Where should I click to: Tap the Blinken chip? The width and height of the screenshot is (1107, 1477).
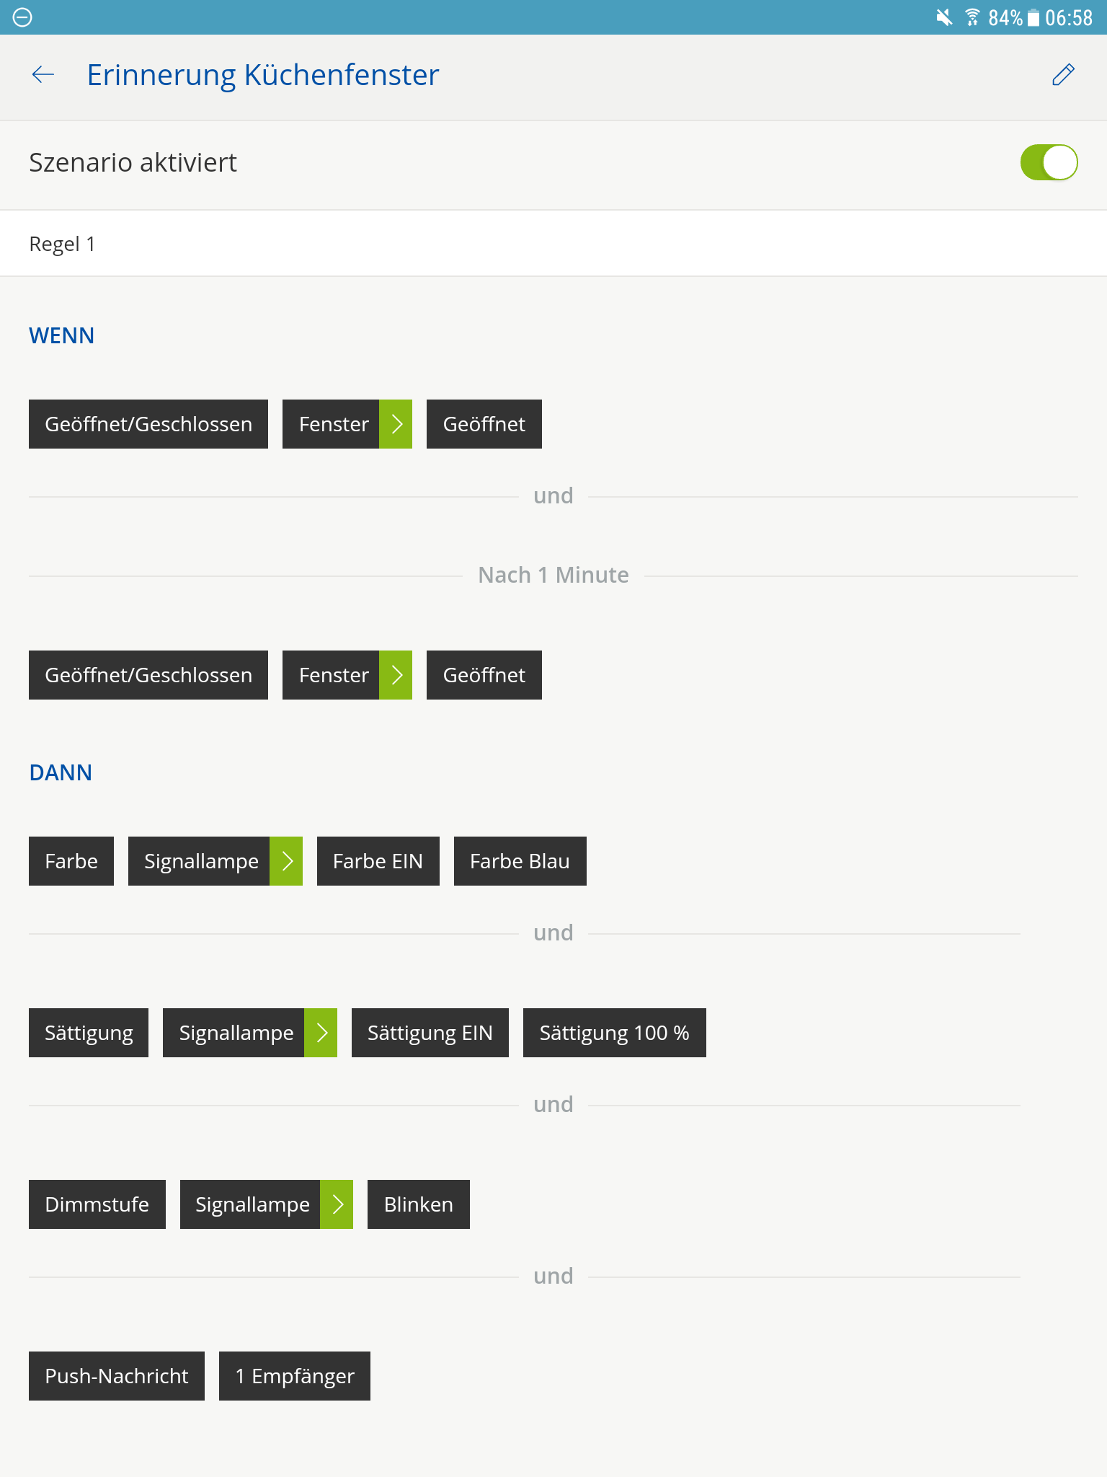[x=418, y=1204]
